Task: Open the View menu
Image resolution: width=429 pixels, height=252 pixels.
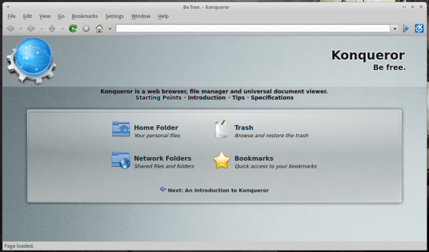Action: [44, 17]
